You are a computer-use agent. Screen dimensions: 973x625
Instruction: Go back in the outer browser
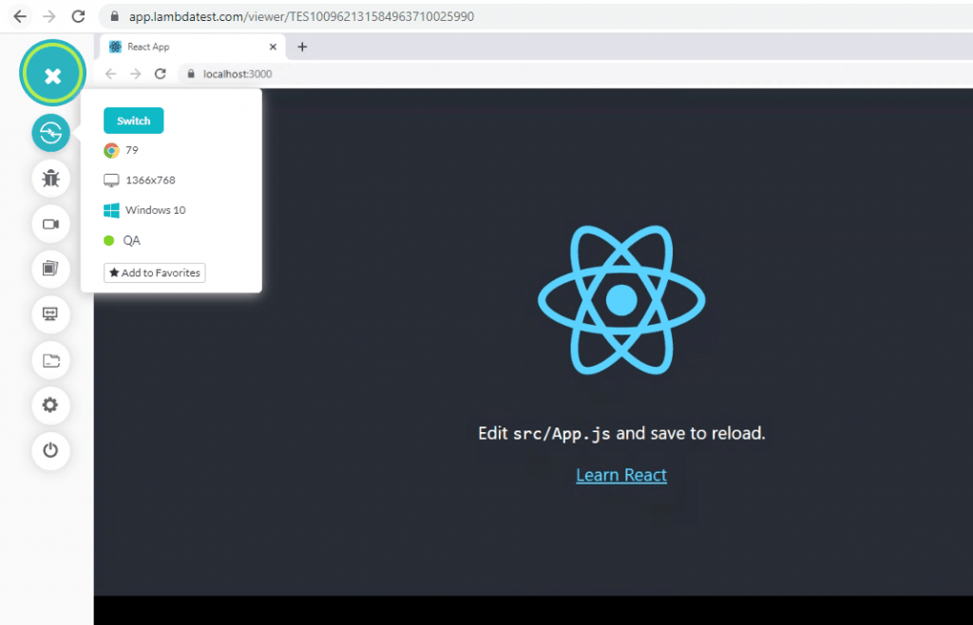click(x=19, y=16)
